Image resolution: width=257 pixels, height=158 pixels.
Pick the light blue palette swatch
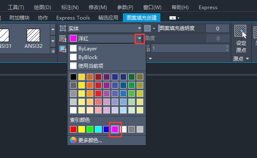click(123, 110)
